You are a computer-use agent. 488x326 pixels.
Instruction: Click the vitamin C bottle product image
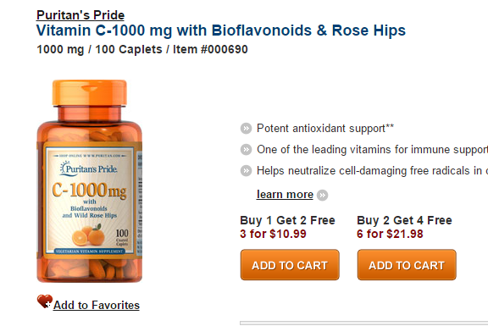[x=90, y=181]
